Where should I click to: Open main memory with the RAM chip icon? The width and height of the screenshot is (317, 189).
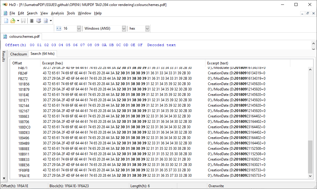pos(31,20)
